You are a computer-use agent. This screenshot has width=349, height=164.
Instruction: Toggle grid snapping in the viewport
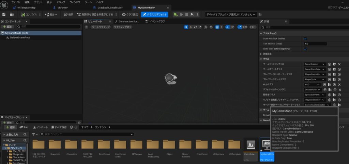point(217,27)
